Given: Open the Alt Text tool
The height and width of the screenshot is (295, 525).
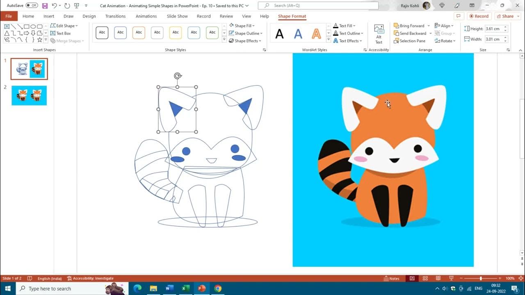Looking at the screenshot, I should click(379, 34).
